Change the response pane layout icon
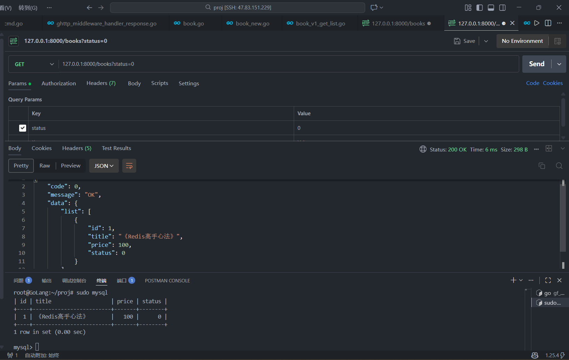 (549, 148)
